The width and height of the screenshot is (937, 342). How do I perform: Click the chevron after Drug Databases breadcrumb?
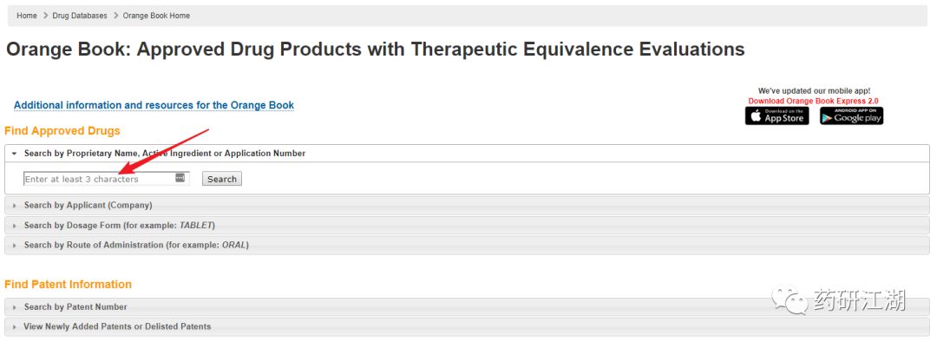point(115,16)
